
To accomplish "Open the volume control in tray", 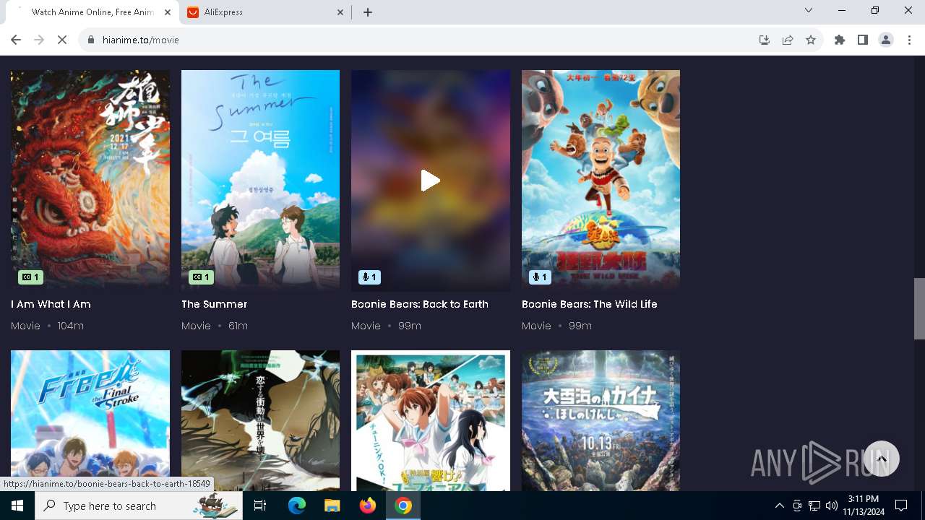I will (832, 506).
